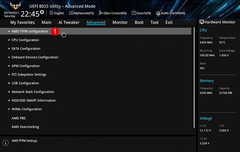Expand arrow for Network Stack Configuration
This screenshot has width=240, height=152.
9,92
